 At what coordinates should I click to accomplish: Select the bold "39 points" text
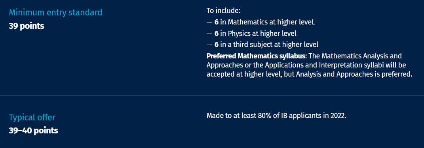pos(27,26)
